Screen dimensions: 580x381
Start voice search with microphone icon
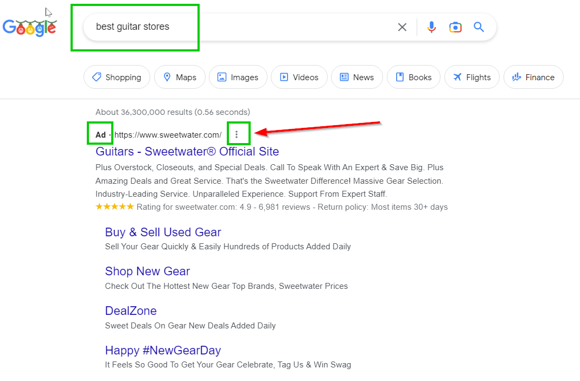(x=431, y=27)
